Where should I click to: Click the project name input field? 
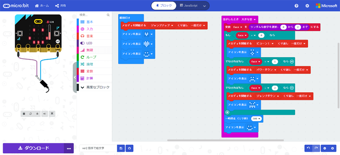[x=98, y=148]
